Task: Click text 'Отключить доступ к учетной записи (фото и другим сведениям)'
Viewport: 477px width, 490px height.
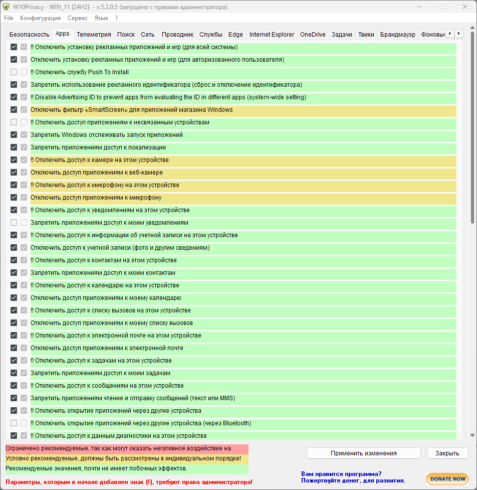Action: coord(120,248)
